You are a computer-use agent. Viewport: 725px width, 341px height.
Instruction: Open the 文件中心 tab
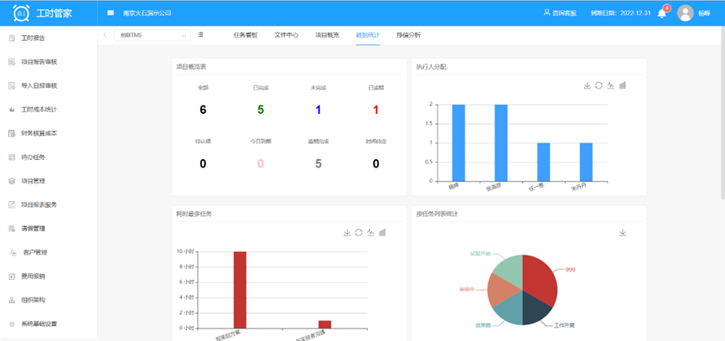coord(287,35)
